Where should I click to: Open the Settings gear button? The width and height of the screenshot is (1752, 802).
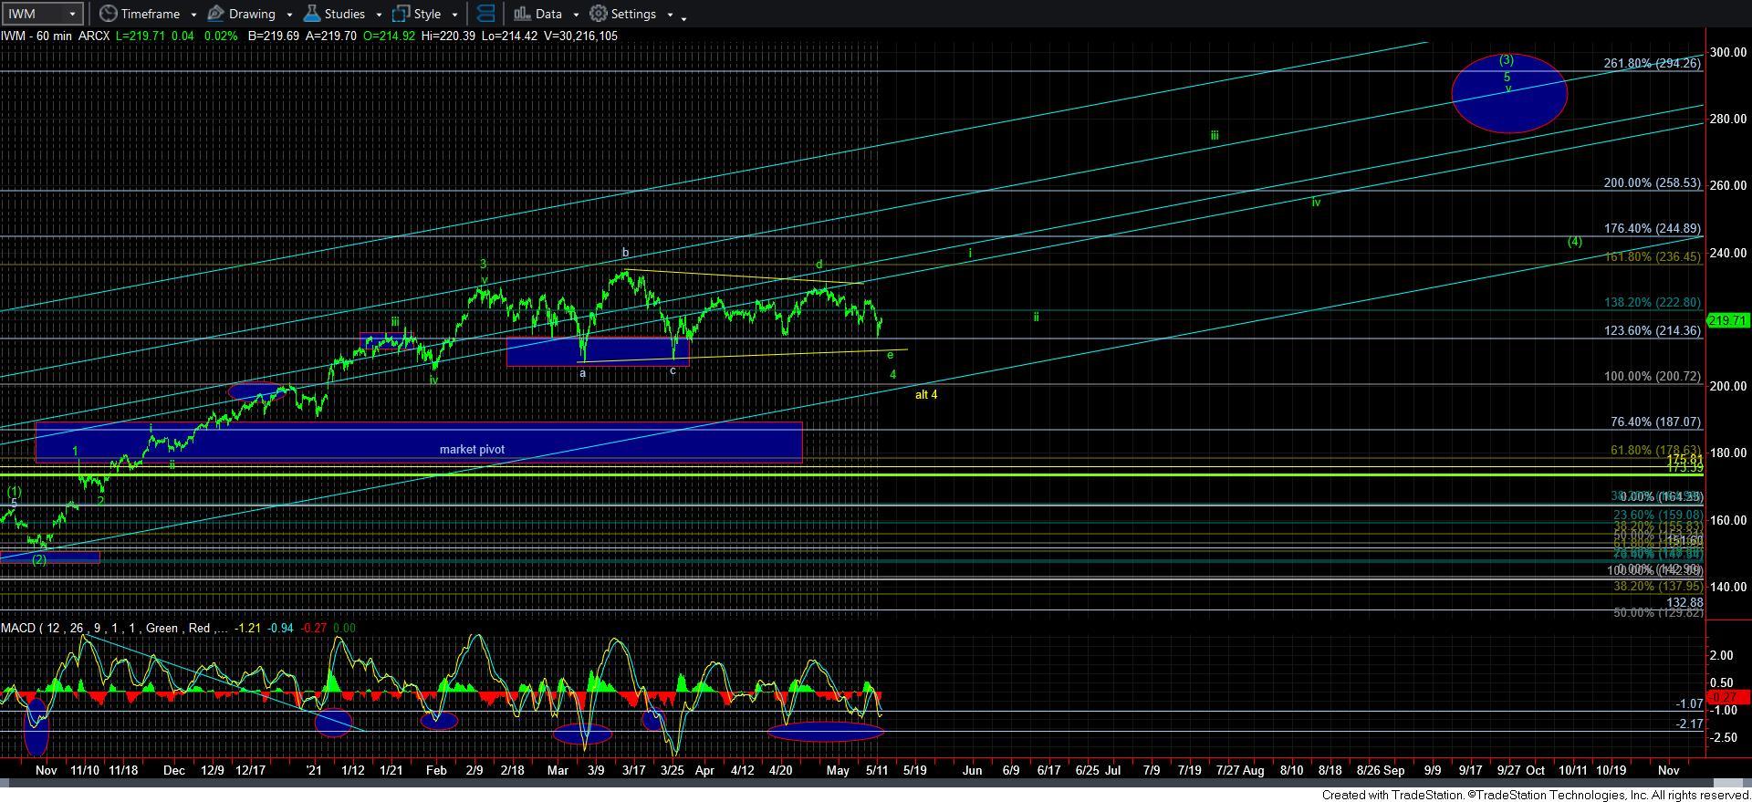coord(623,14)
